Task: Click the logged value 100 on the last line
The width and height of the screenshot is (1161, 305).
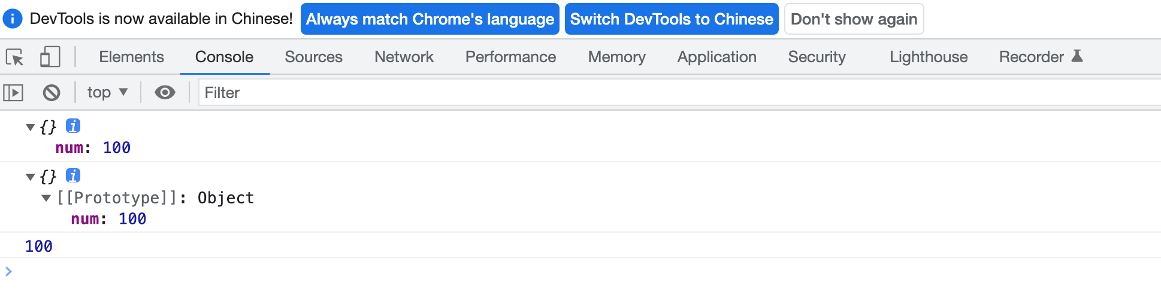Action: [39, 246]
